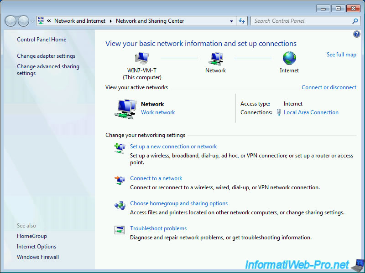Click the Internet globe icon
The height and width of the screenshot is (273, 365).
coord(289,58)
